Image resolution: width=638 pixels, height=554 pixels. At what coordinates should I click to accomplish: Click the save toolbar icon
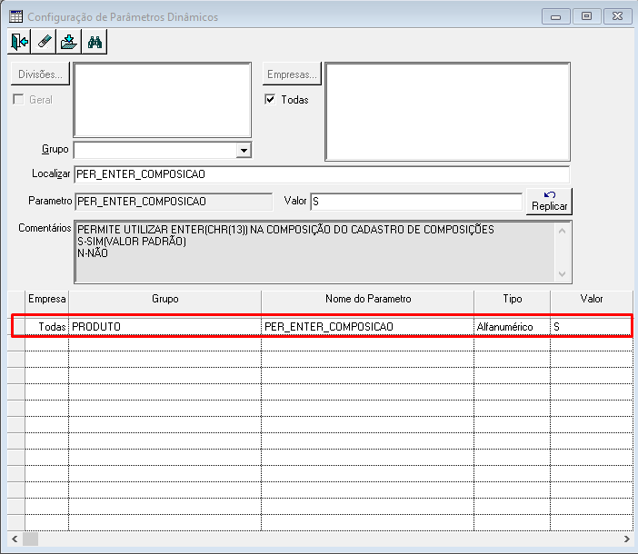click(x=69, y=42)
